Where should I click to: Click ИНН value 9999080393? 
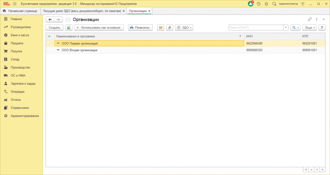pyautogui.click(x=254, y=50)
